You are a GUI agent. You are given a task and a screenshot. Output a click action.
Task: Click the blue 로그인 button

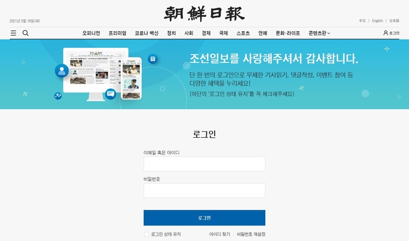click(204, 218)
